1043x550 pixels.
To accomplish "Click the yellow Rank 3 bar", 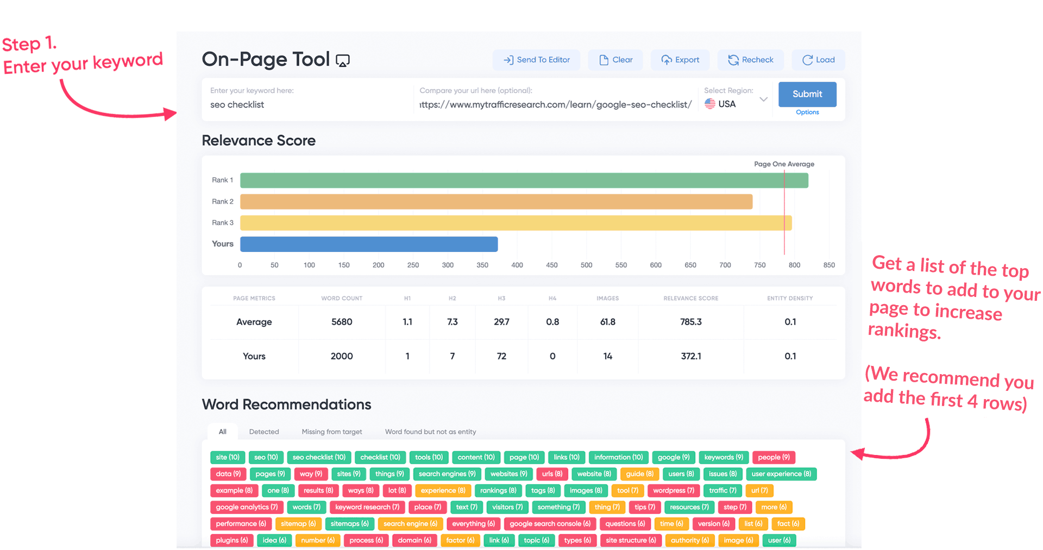I will (516, 223).
